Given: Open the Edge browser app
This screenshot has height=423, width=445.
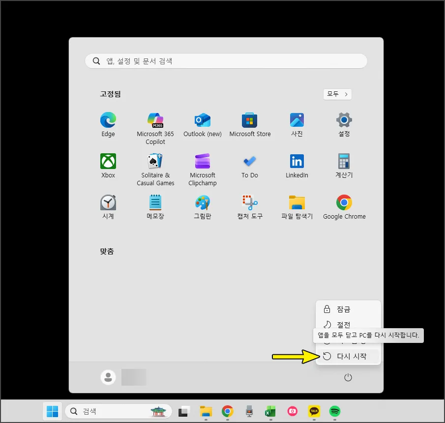Looking at the screenshot, I should [x=108, y=124].
